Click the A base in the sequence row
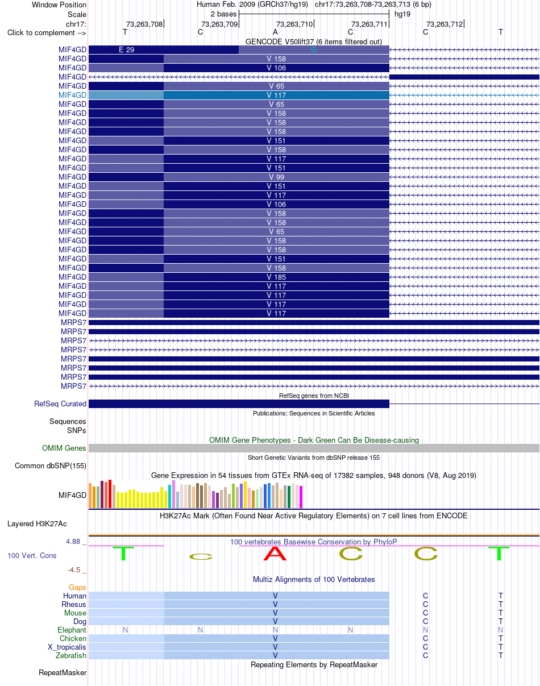 coord(275,32)
